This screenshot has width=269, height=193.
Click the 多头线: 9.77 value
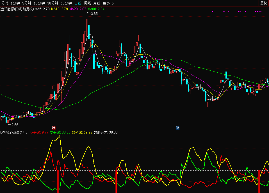[x=39, y=132]
